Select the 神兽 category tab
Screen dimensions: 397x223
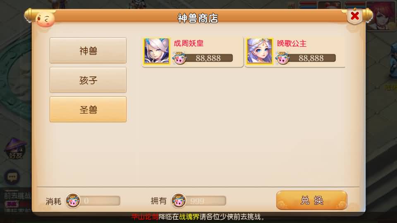88,50
